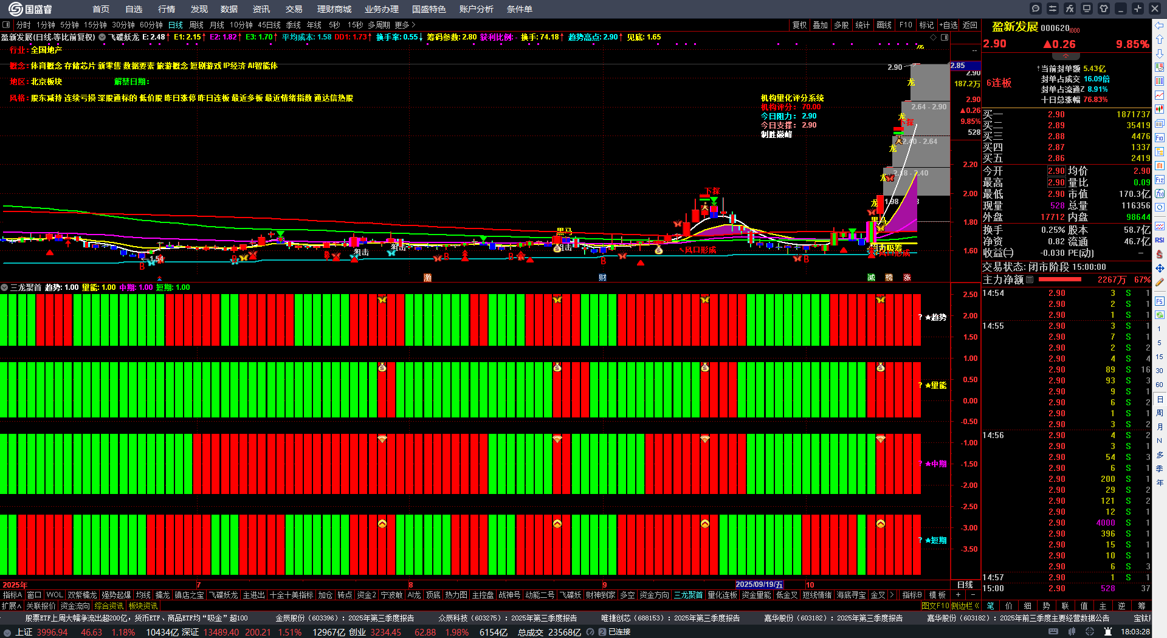
Task: Collapse the 三龙聚首 indicator panel chevron
Action: tap(4, 287)
